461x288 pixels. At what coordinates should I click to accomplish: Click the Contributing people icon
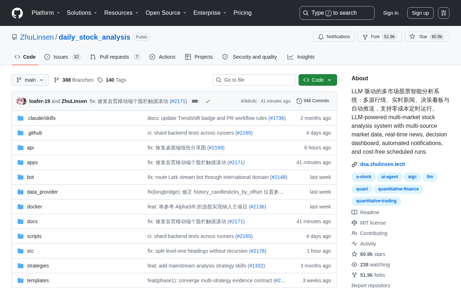354,233
